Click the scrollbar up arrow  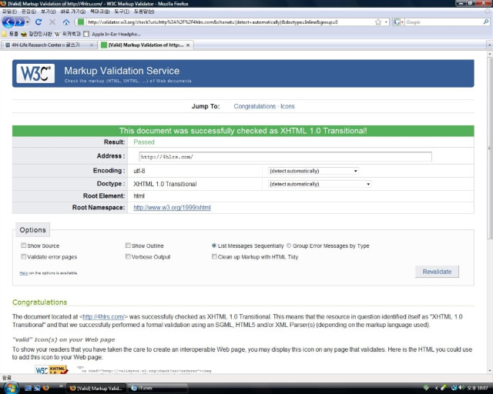(490, 54)
